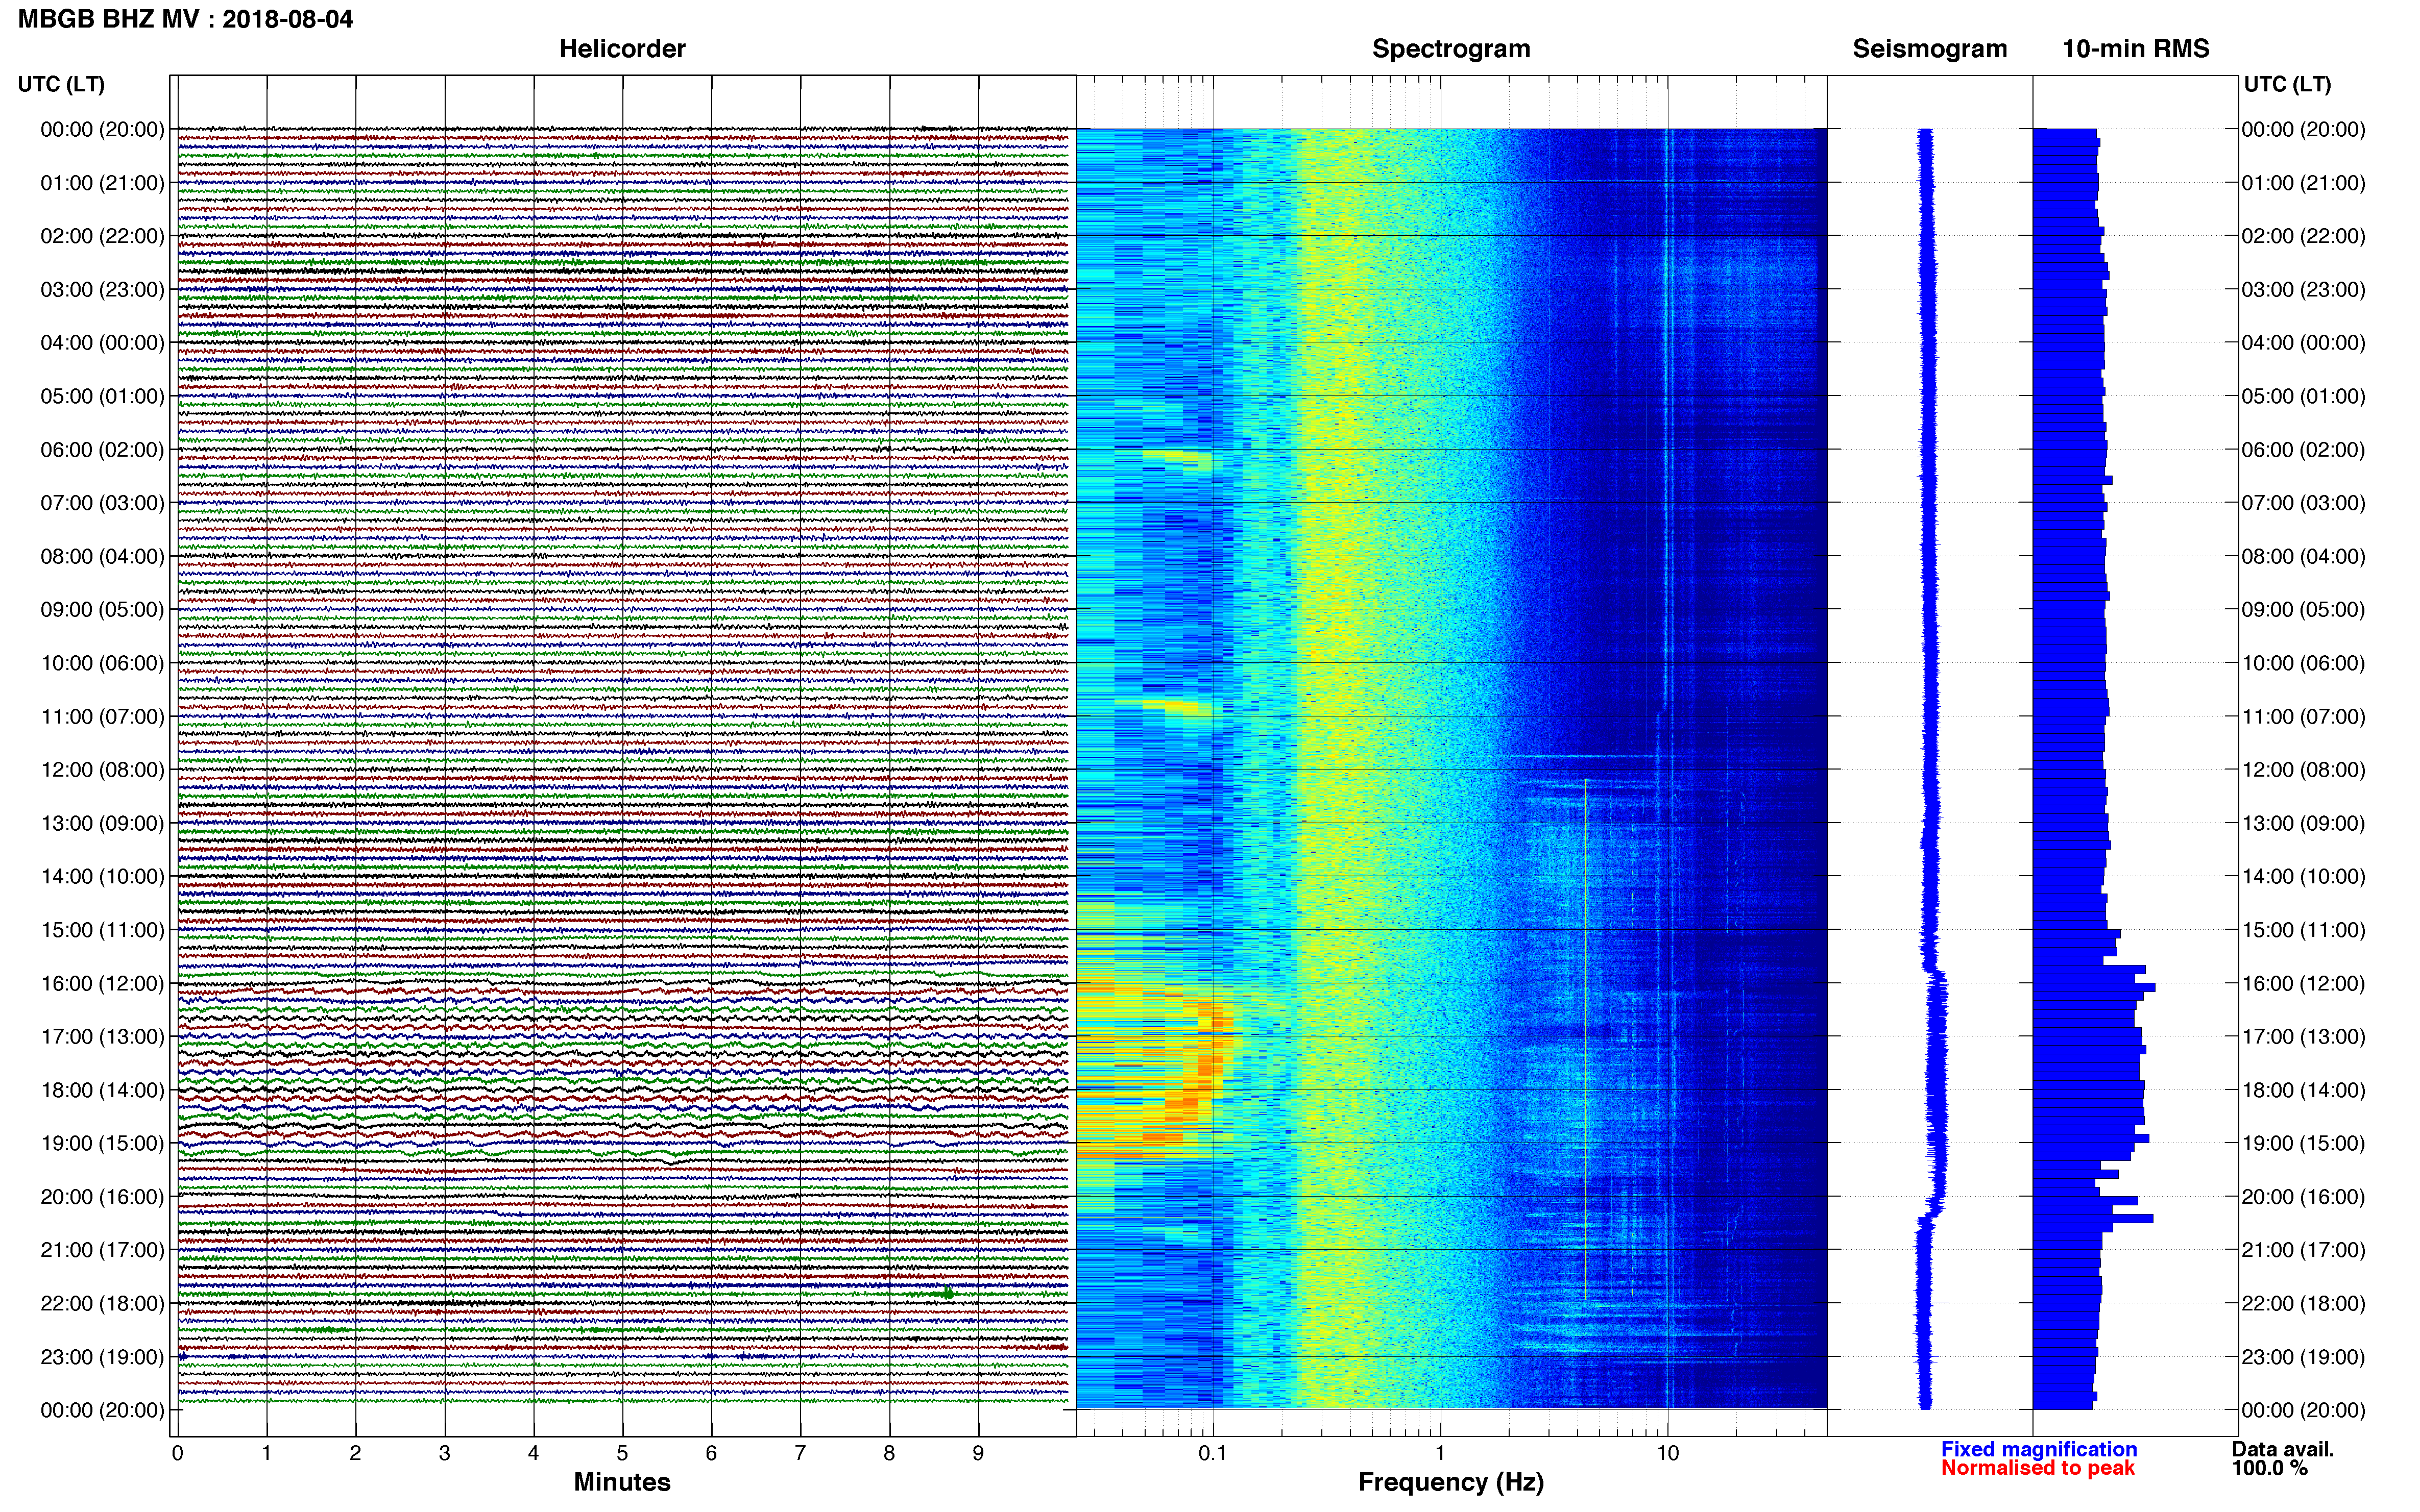Screen dimensions: 2420x1512
Task: Click right time label '05:00 (01:00)'
Action: click(2303, 396)
